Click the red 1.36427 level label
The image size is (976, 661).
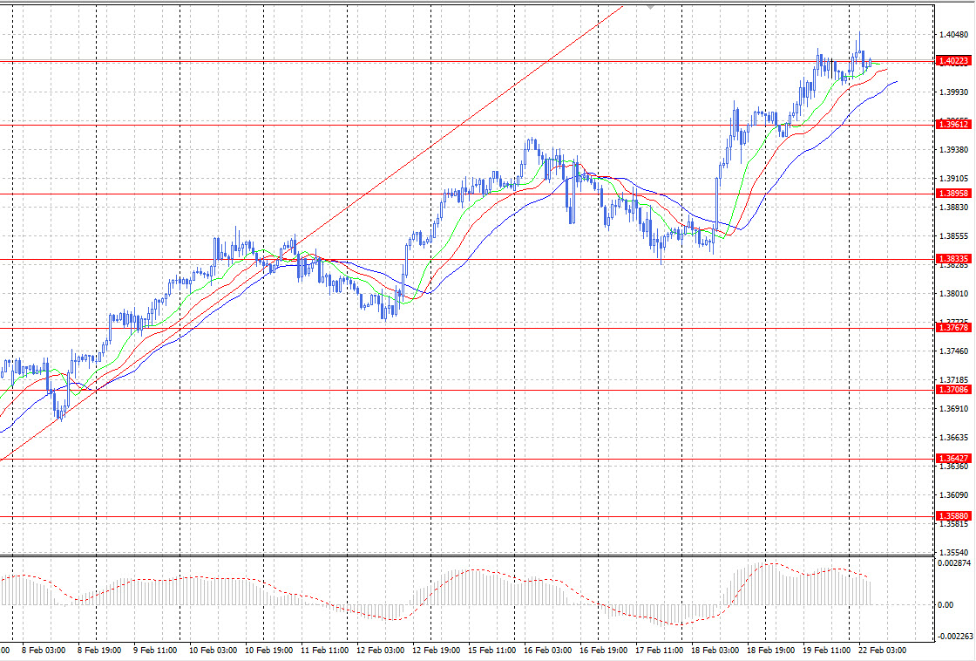953,458
